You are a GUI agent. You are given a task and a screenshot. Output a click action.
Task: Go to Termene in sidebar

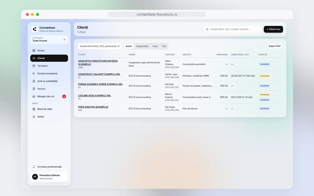tap(49, 66)
